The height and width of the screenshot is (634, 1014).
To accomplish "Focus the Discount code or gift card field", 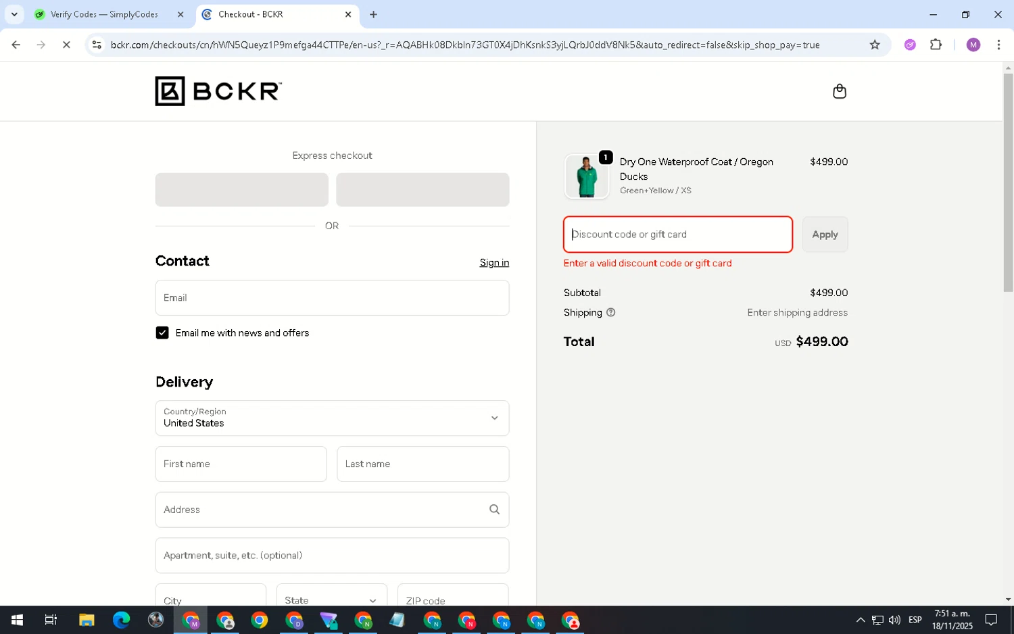I will [678, 235].
